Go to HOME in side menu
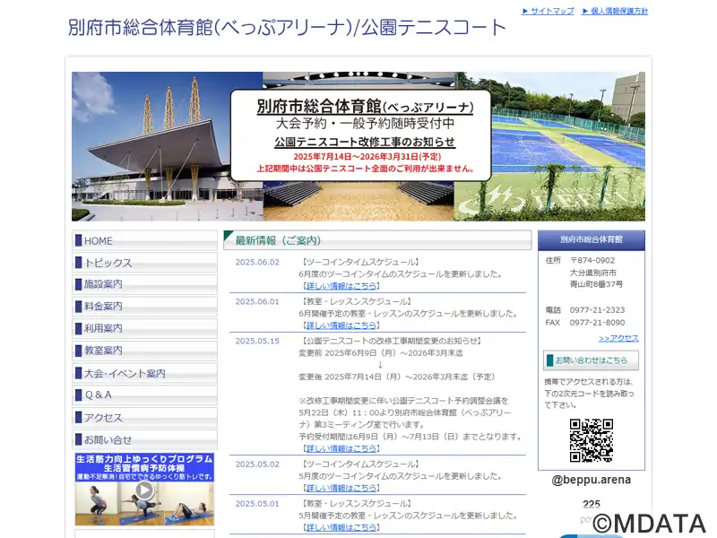Image resolution: width=717 pixels, height=538 pixels. click(x=144, y=240)
